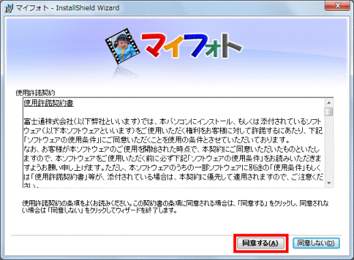Viewport: 354px width, 260px height.
Task: Click the instruction text starting 使用許諾契約の条項
Action: click(x=175, y=207)
